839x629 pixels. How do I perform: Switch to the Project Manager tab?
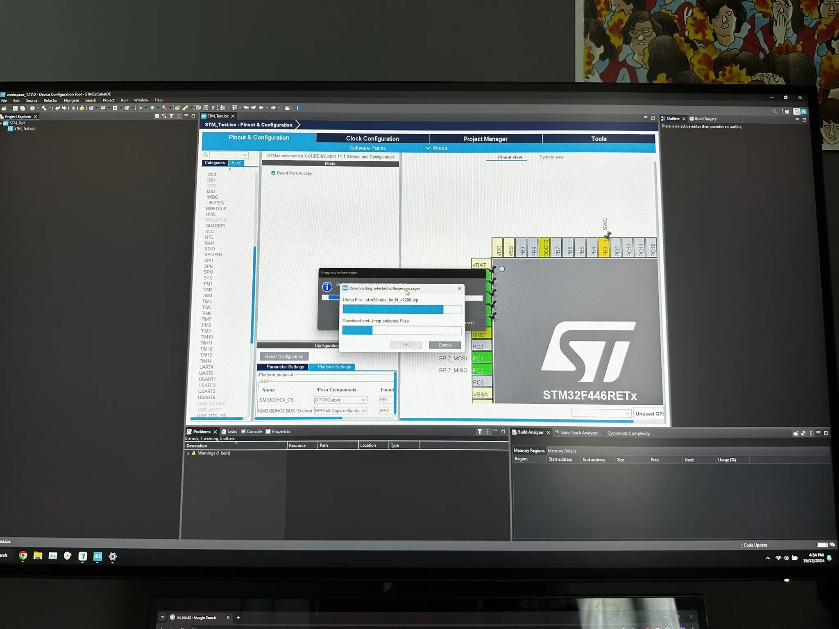tap(485, 139)
